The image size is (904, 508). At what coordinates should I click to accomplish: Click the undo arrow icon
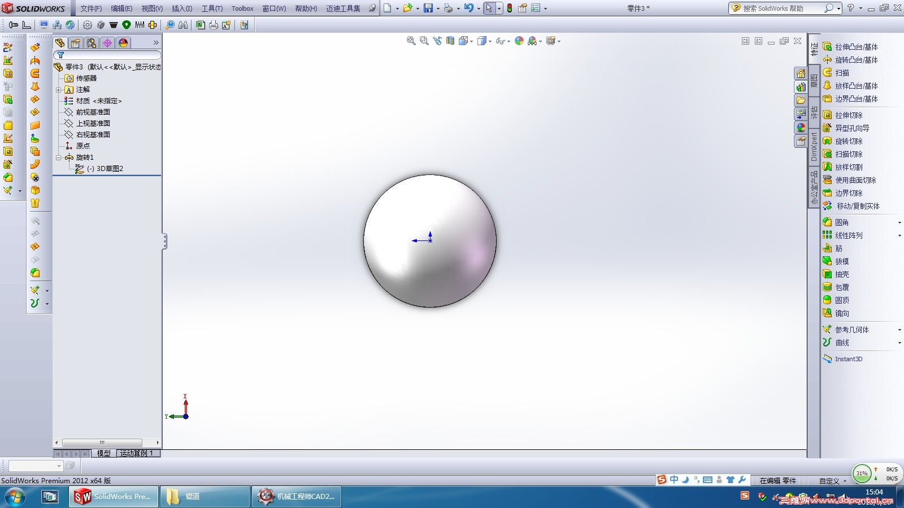pyautogui.click(x=468, y=8)
